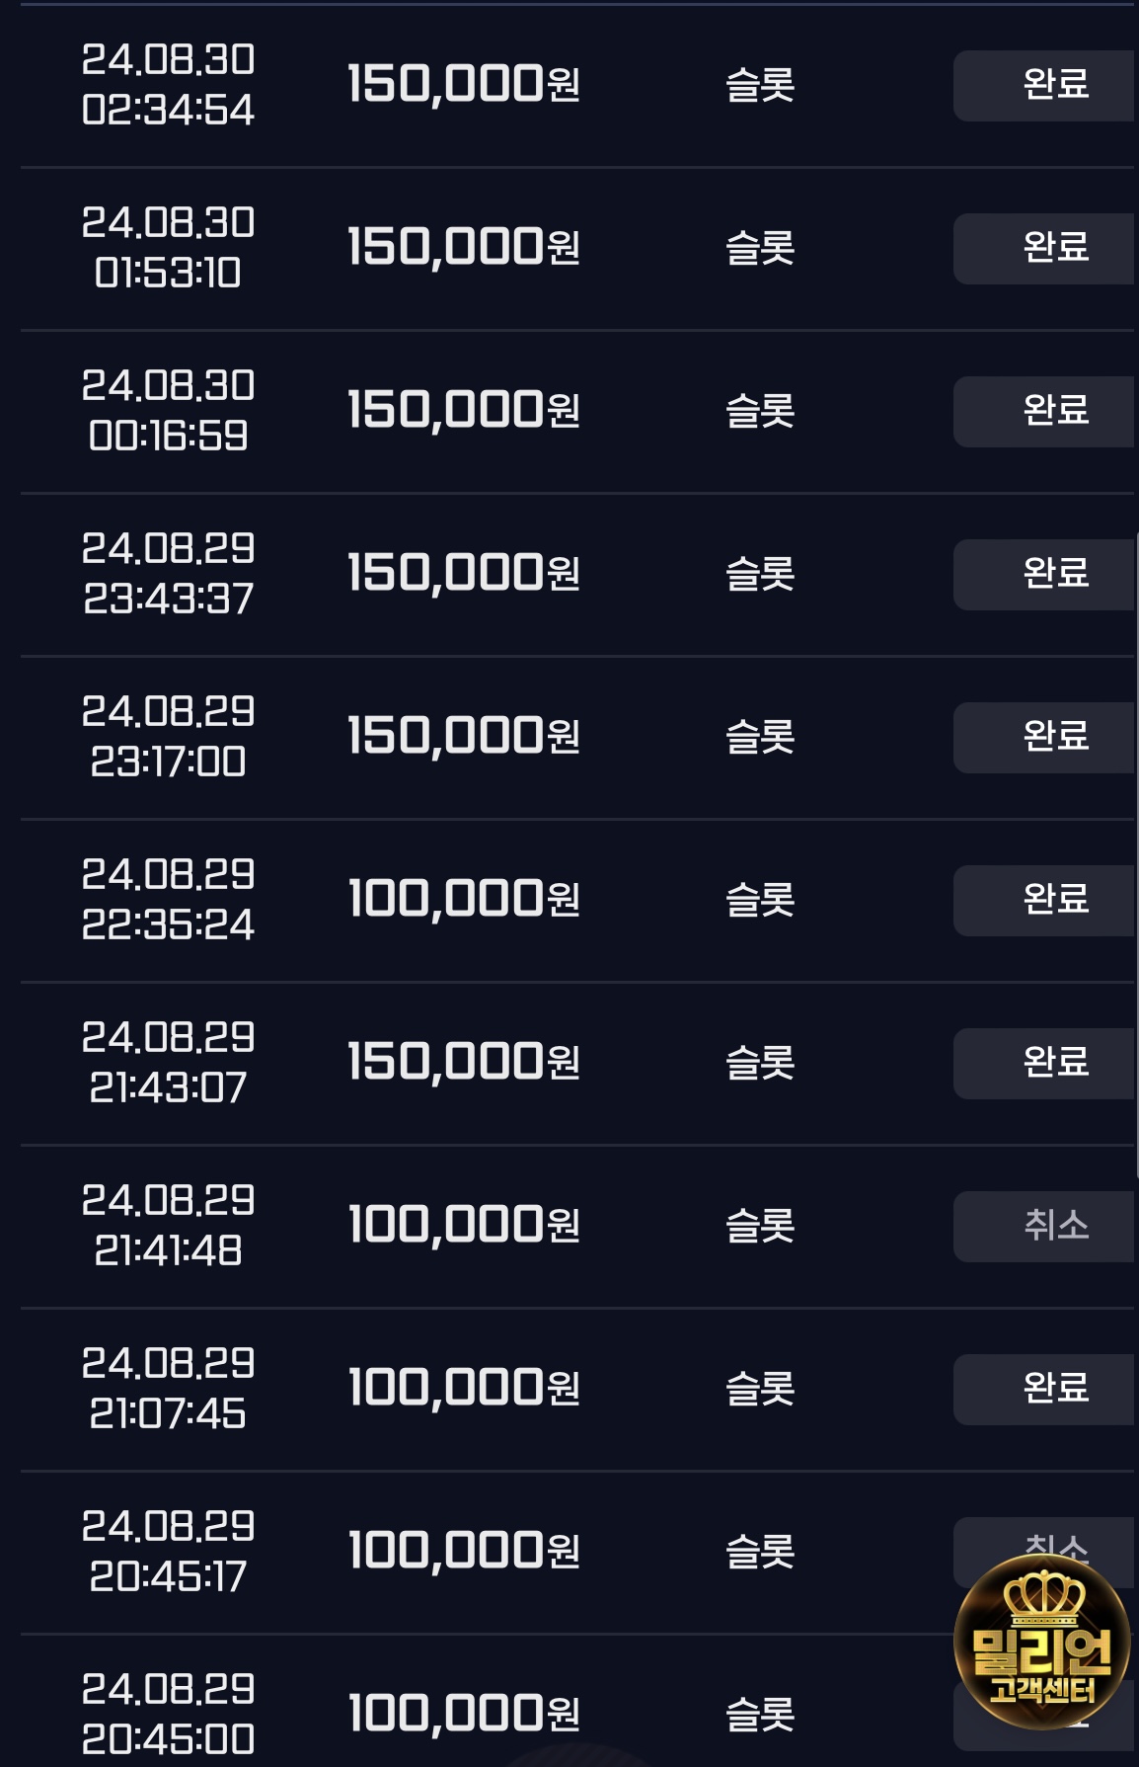Image resolution: width=1139 pixels, height=1767 pixels.
Task: Click 완료 status for 23:43:37 entry
Action: (x=1045, y=575)
